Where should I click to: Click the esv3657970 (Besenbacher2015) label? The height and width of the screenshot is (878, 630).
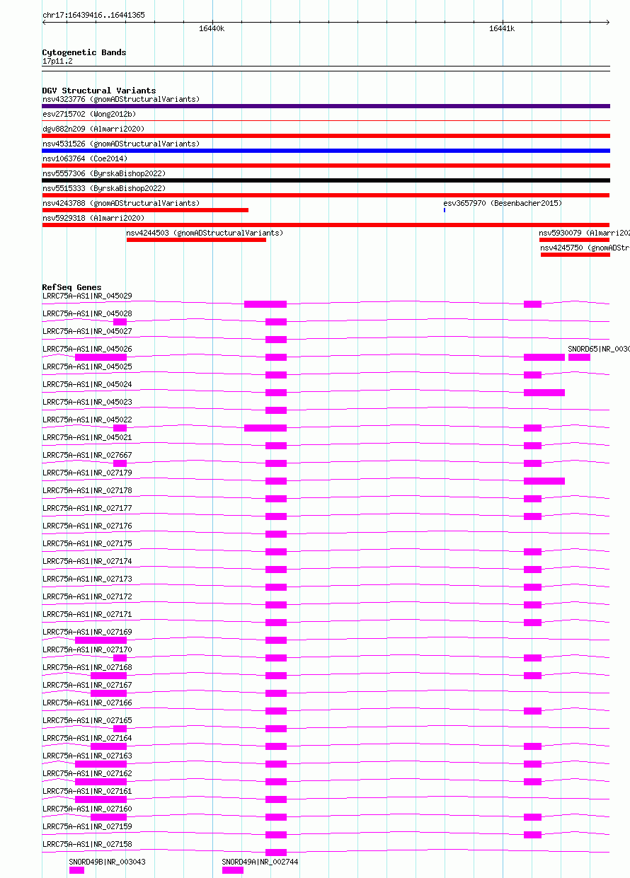503,203
